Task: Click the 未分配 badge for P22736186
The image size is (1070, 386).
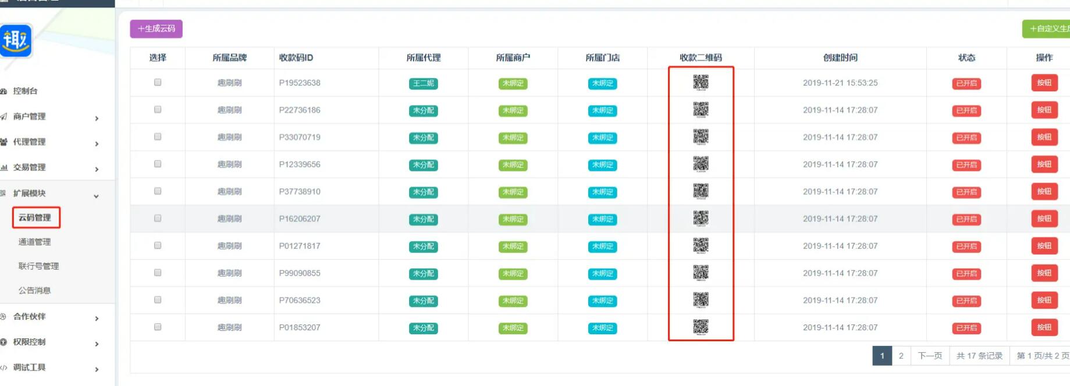Action: click(424, 111)
